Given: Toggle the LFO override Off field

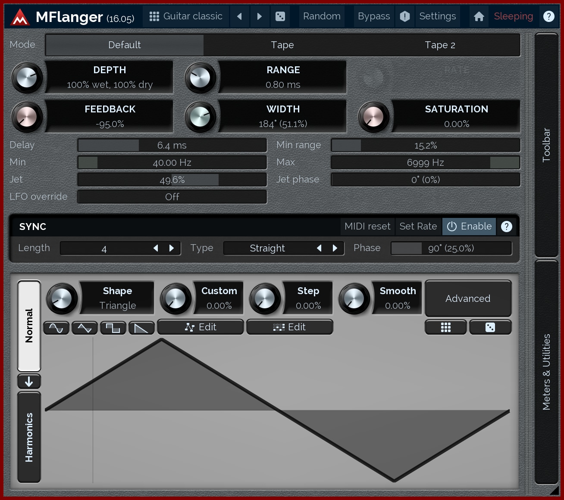Looking at the screenshot, I should pos(172,197).
